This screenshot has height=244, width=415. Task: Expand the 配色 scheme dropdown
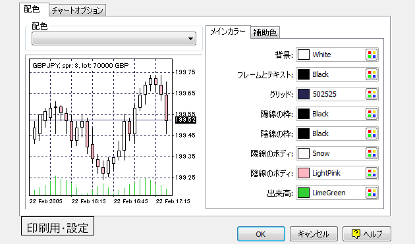point(114,39)
